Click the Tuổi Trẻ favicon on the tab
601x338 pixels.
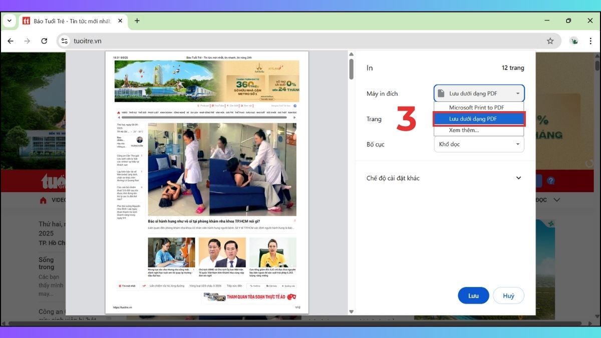[x=27, y=21]
